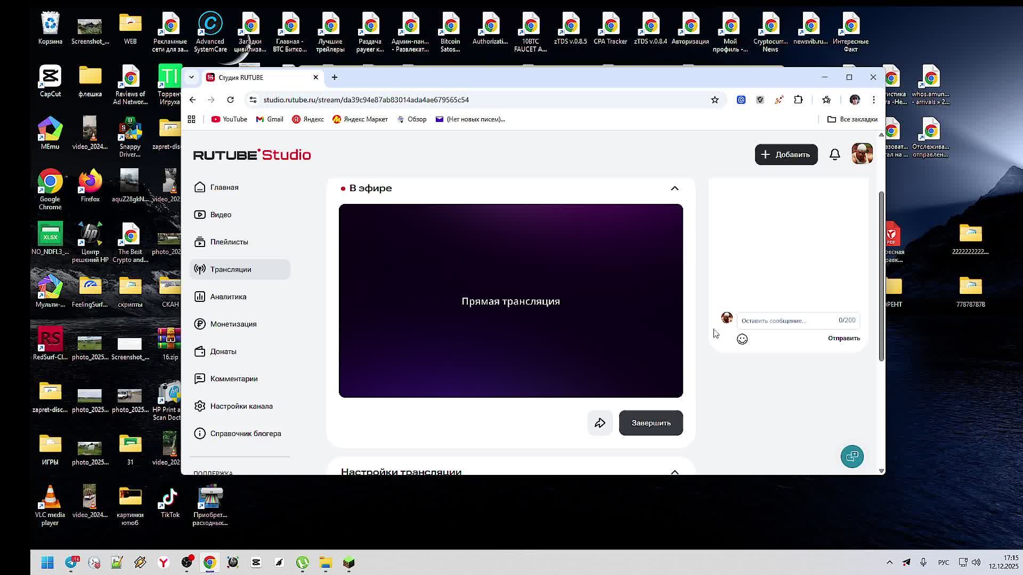Click the page vertical scrollbar
The image size is (1023, 575).
tap(881, 277)
